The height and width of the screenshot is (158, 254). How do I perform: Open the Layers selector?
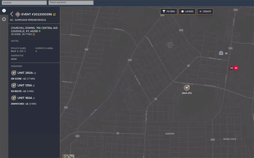click(187, 11)
